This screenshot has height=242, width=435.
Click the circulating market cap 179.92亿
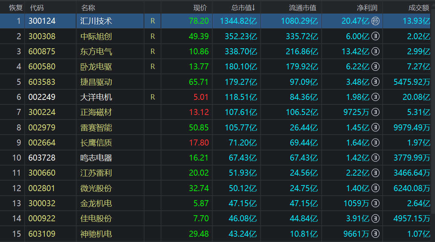[x=302, y=67]
